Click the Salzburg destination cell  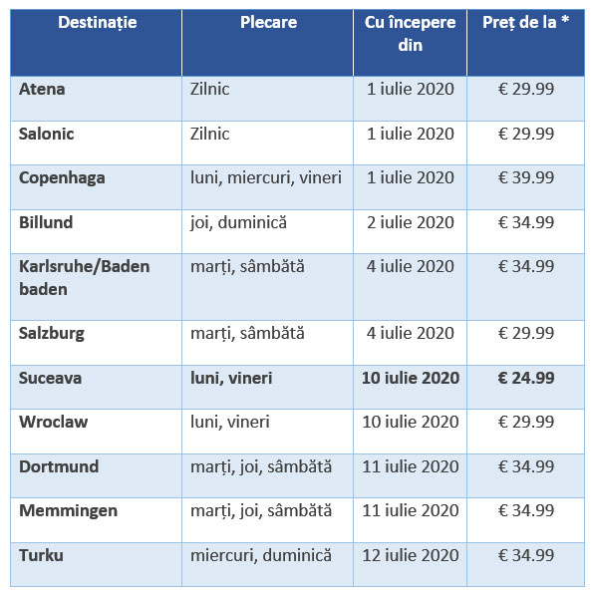96,343
